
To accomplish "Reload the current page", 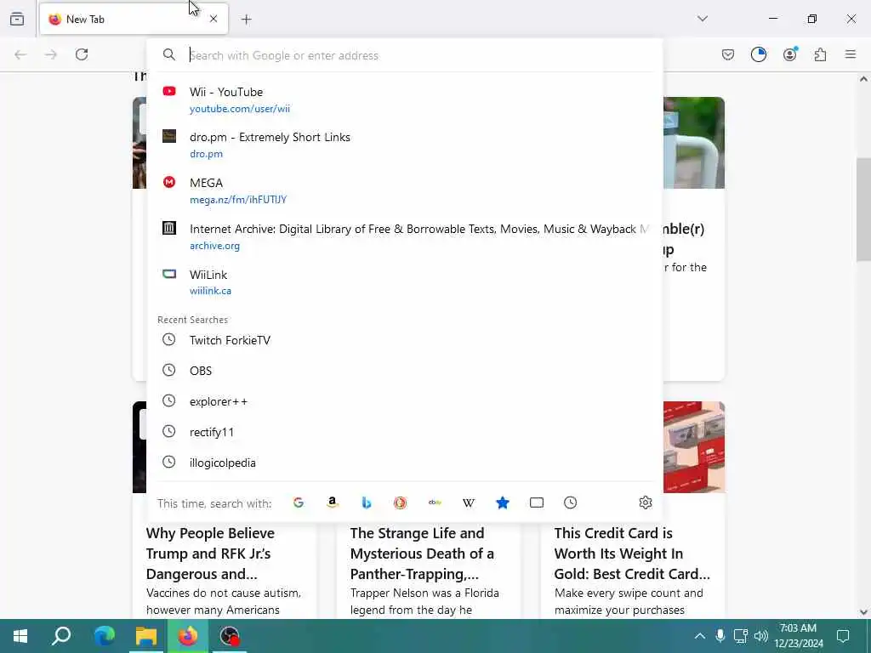I will coord(82,54).
